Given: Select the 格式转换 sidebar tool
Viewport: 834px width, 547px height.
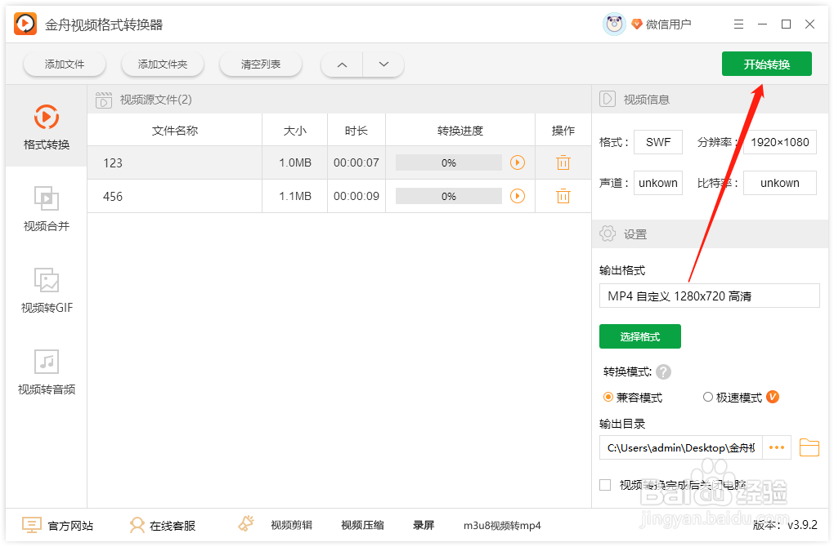Looking at the screenshot, I should tap(47, 127).
